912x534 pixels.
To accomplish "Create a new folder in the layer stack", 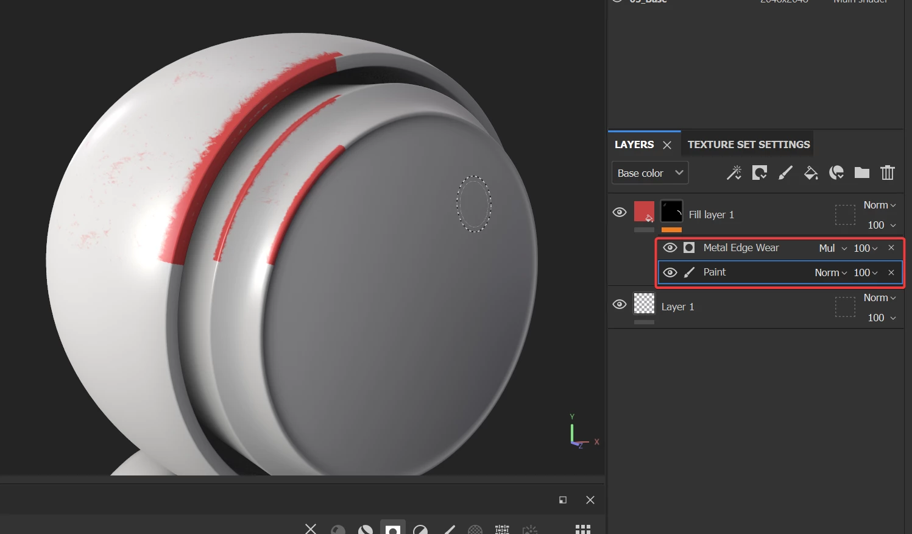I will coord(862,173).
